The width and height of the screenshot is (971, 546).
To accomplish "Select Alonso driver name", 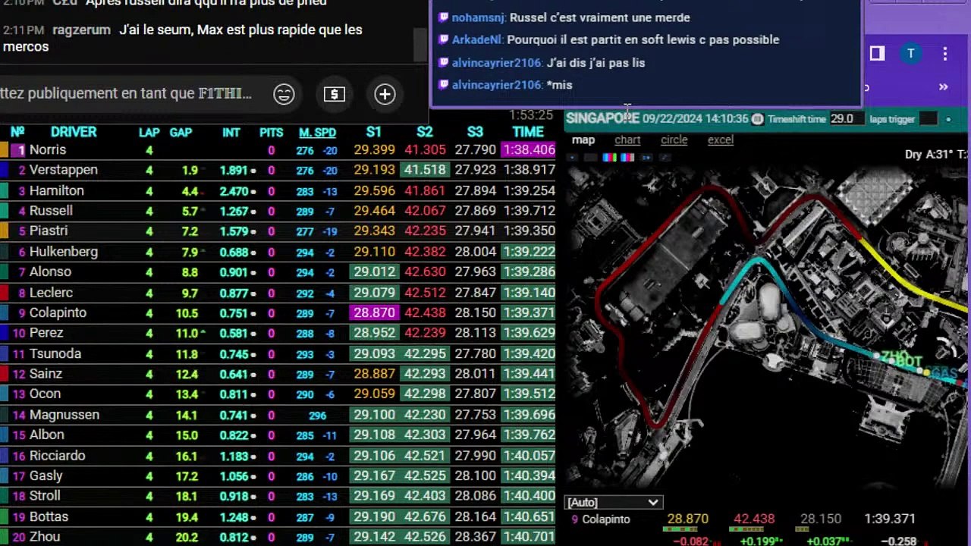I will 50,271.
